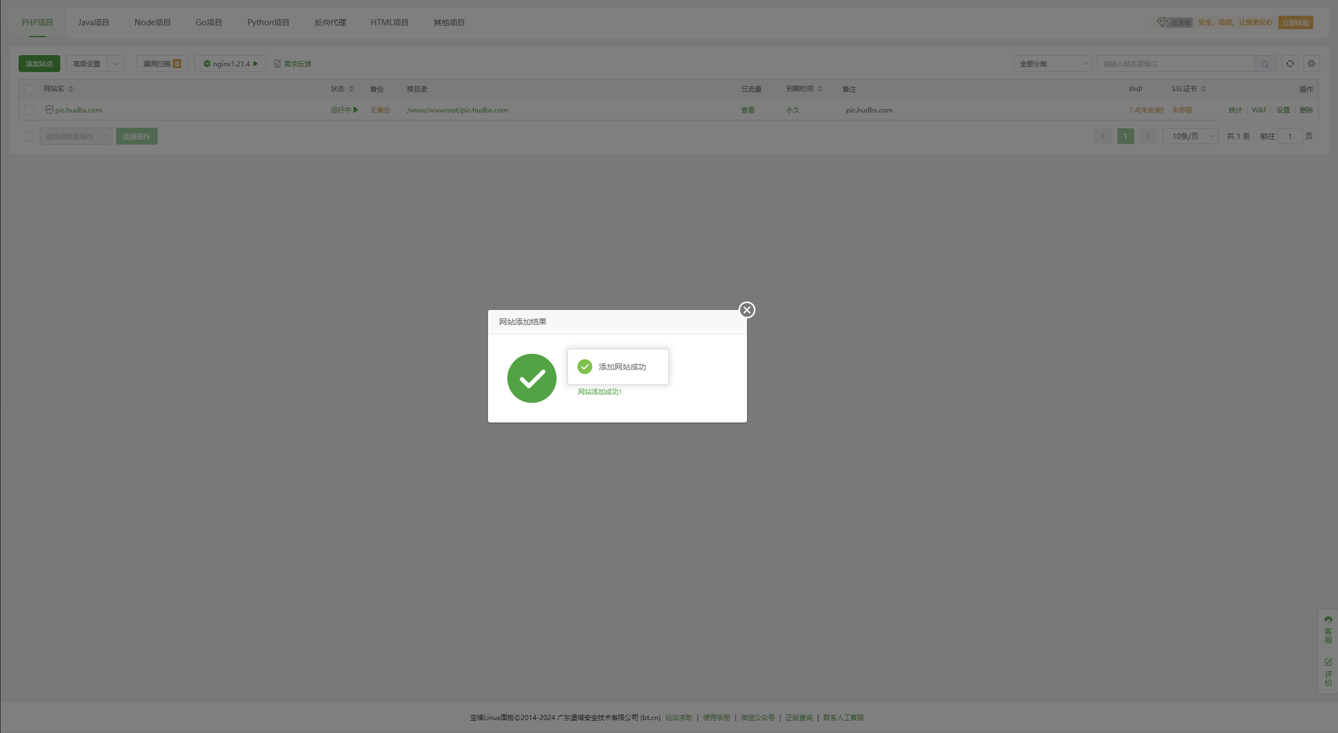Refresh the site list
This screenshot has width=1338, height=733.
click(x=1290, y=64)
